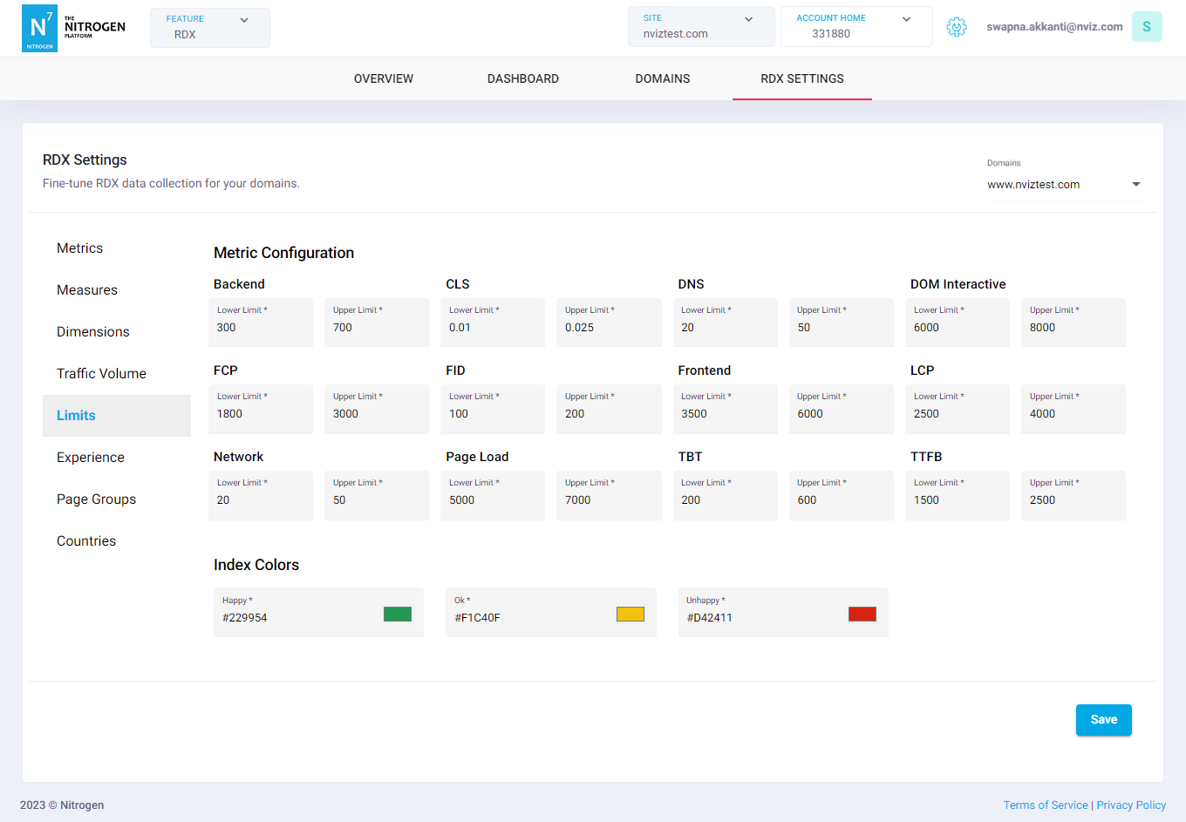Follow the Privacy Policy link
Screen dimensions: 1186x822
(x=1131, y=805)
